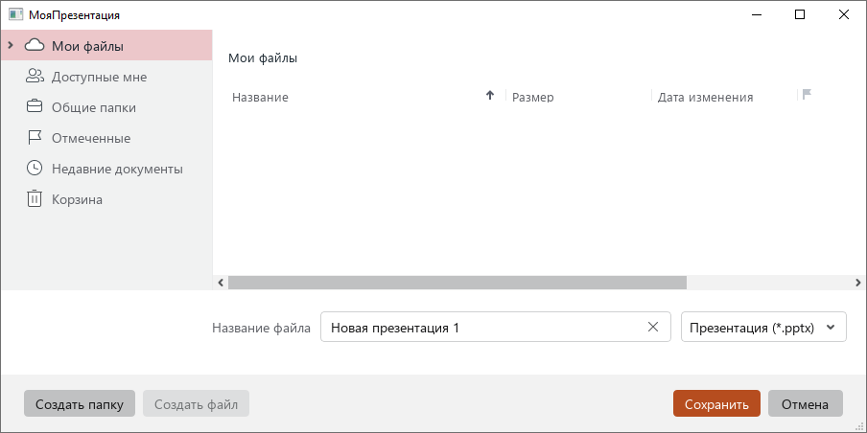This screenshot has width=867, height=433.
Task: Open the Корзина folder
Action: point(106,199)
